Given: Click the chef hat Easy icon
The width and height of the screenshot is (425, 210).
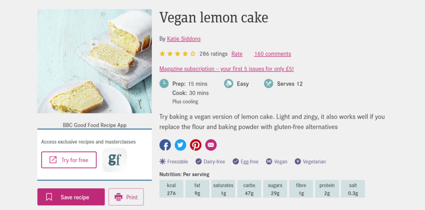Looking at the screenshot, I should pyautogui.click(x=229, y=84).
